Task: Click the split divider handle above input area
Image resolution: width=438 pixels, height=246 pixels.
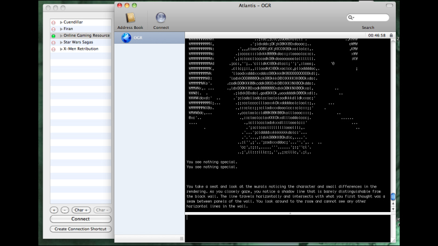Action: coord(290,213)
